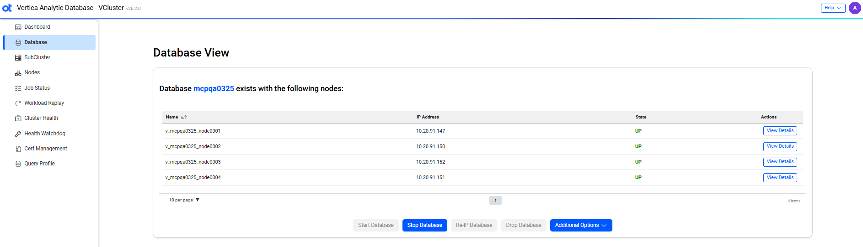
Task: View Details for node0002
Action: pos(780,146)
